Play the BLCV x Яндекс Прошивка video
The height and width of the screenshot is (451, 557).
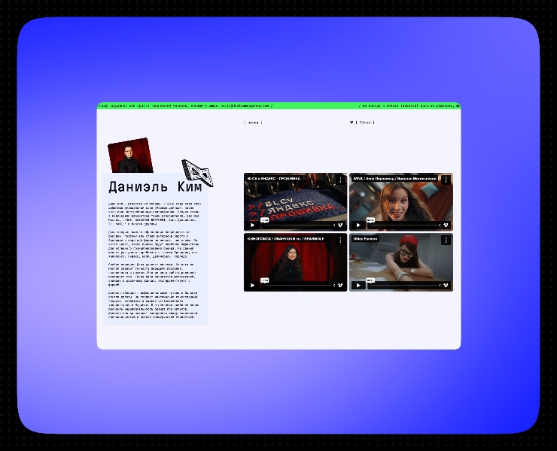click(253, 225)
